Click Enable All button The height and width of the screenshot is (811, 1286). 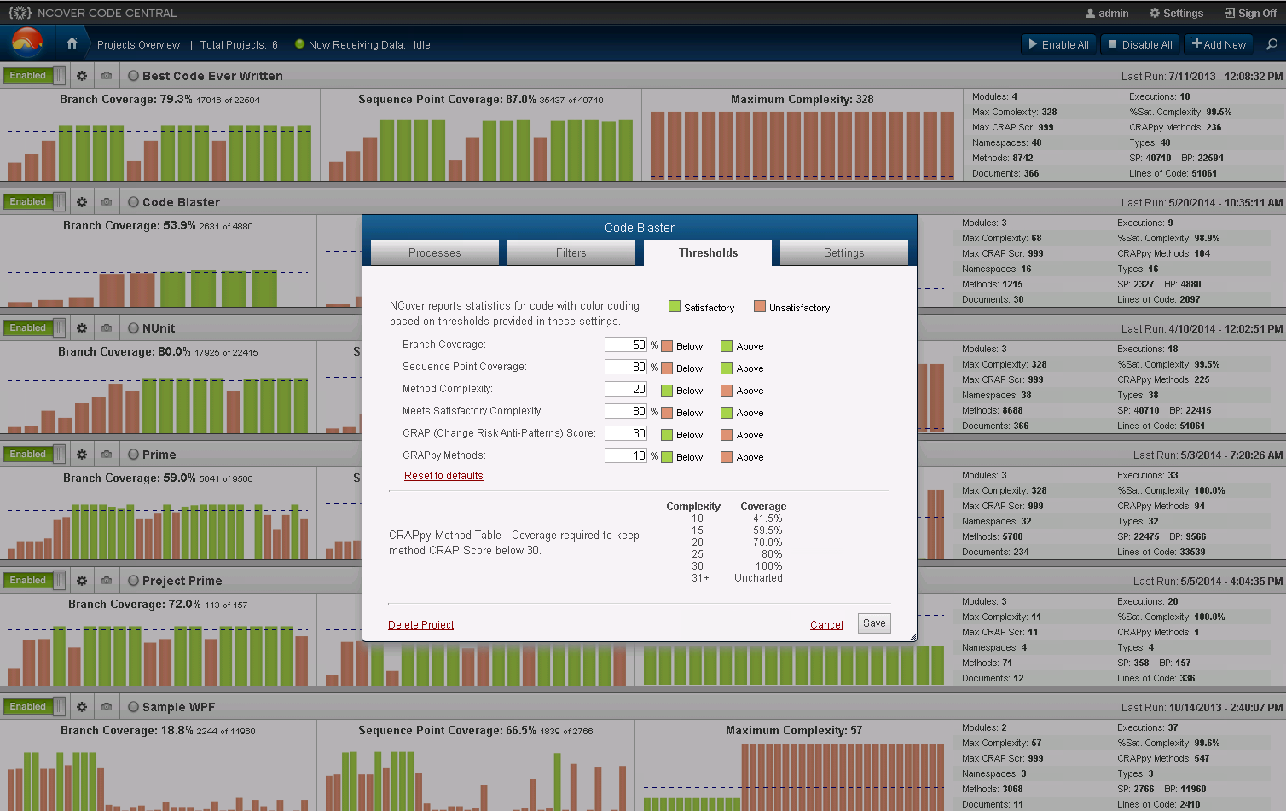1058,44
